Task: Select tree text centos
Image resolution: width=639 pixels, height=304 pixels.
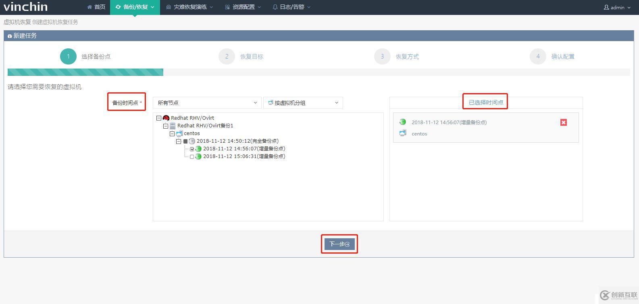Action: tap(192, 133)
